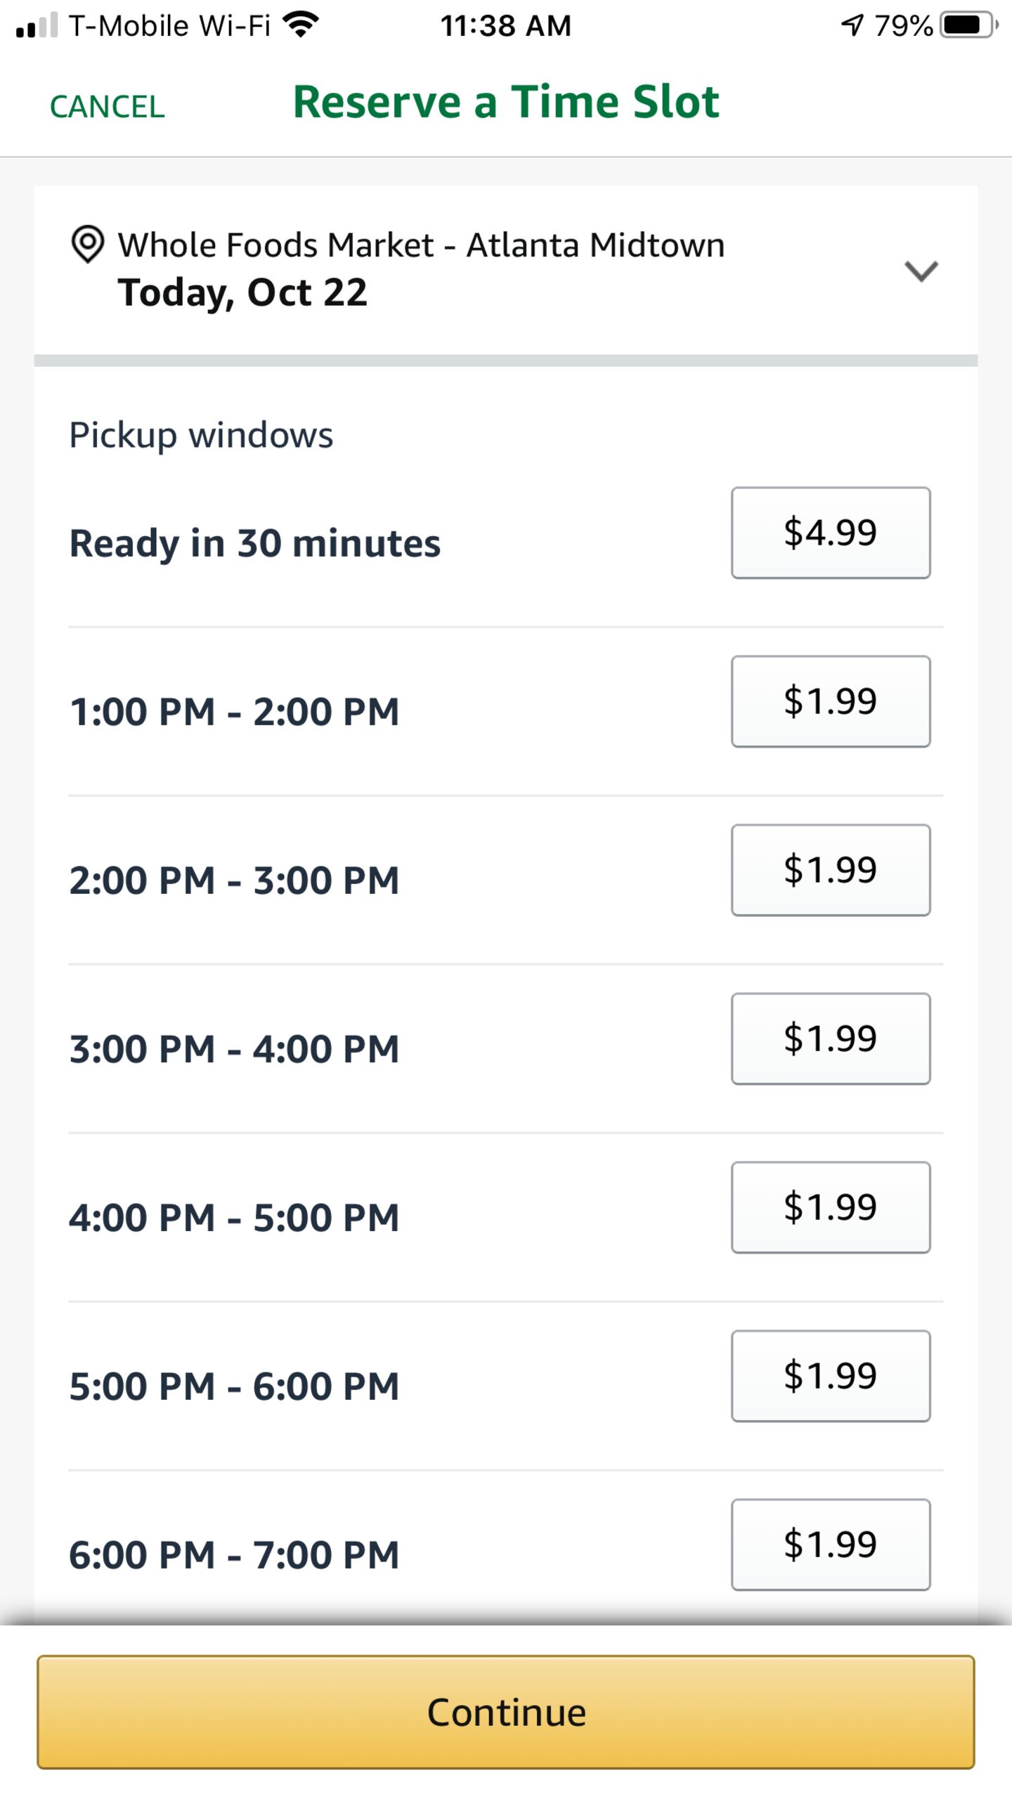This screenshot has height=1799, width=1012.
Task: Tap the 11:38 AM clock in status bar
Action: coord(505,26)
